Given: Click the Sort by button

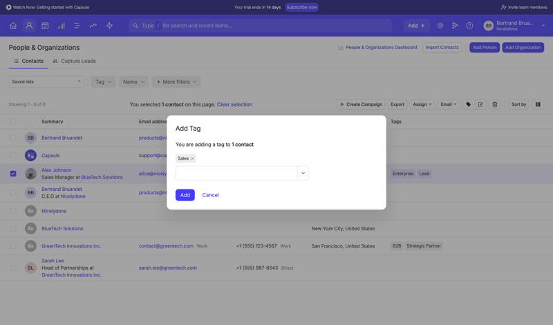Looking at the screenshot, I should 519,104.
